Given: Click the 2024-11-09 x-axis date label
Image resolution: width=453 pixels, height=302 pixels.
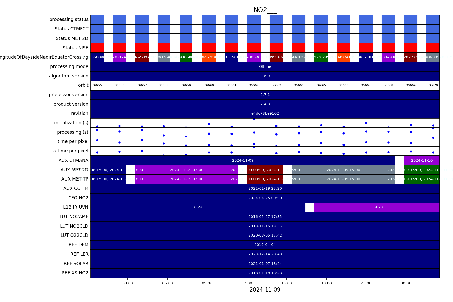Looking at the screenshot, I should [265, 290].
